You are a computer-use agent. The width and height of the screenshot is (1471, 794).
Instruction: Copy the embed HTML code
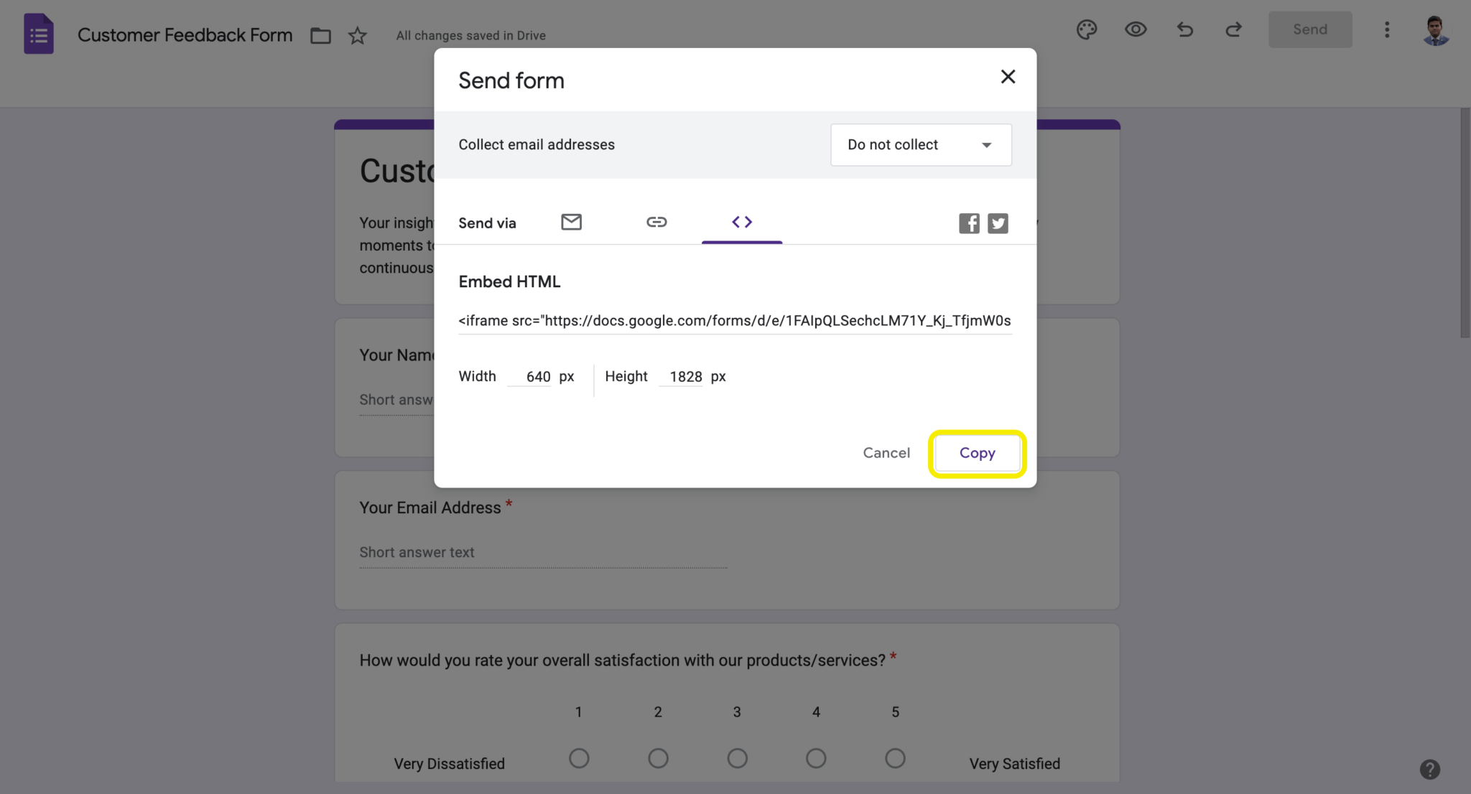[977, 453]
